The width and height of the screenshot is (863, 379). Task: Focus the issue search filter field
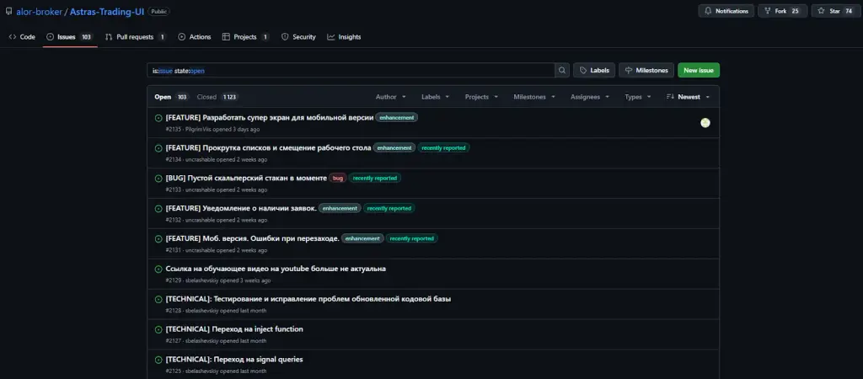pos(351,71)
